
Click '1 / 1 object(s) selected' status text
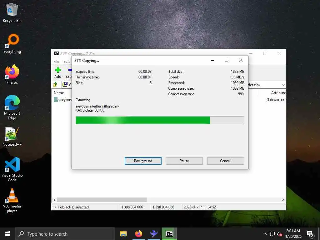pos(70,207)
